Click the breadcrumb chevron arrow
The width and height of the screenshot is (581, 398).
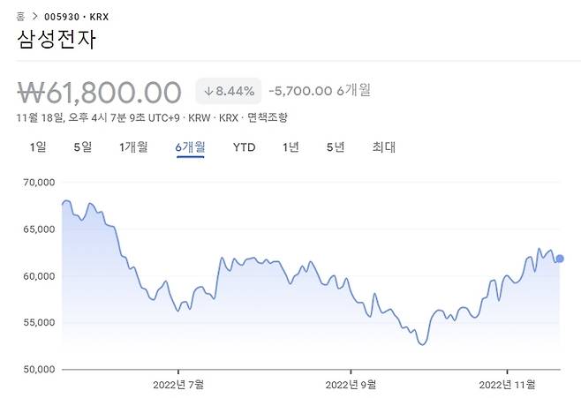click(x=34, y=17)
